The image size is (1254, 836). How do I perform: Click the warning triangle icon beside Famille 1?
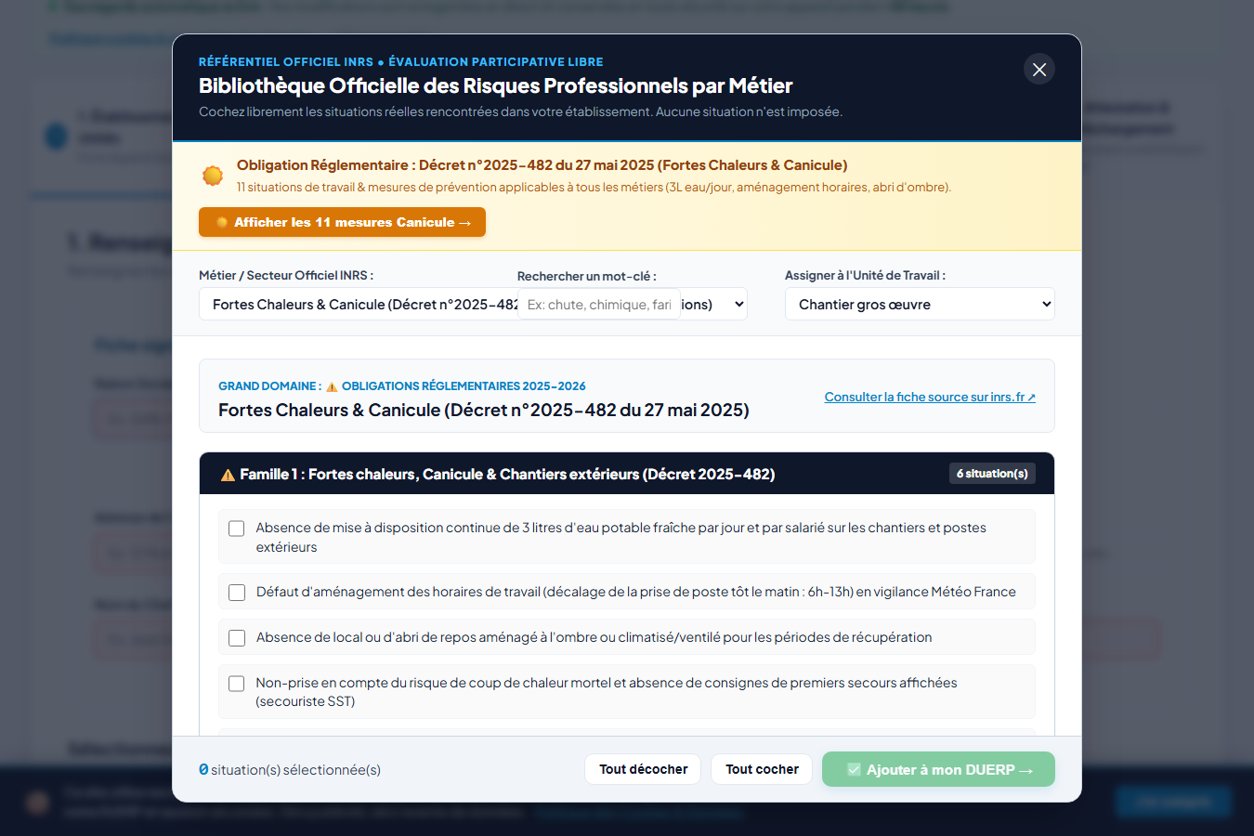click(228, 475)
